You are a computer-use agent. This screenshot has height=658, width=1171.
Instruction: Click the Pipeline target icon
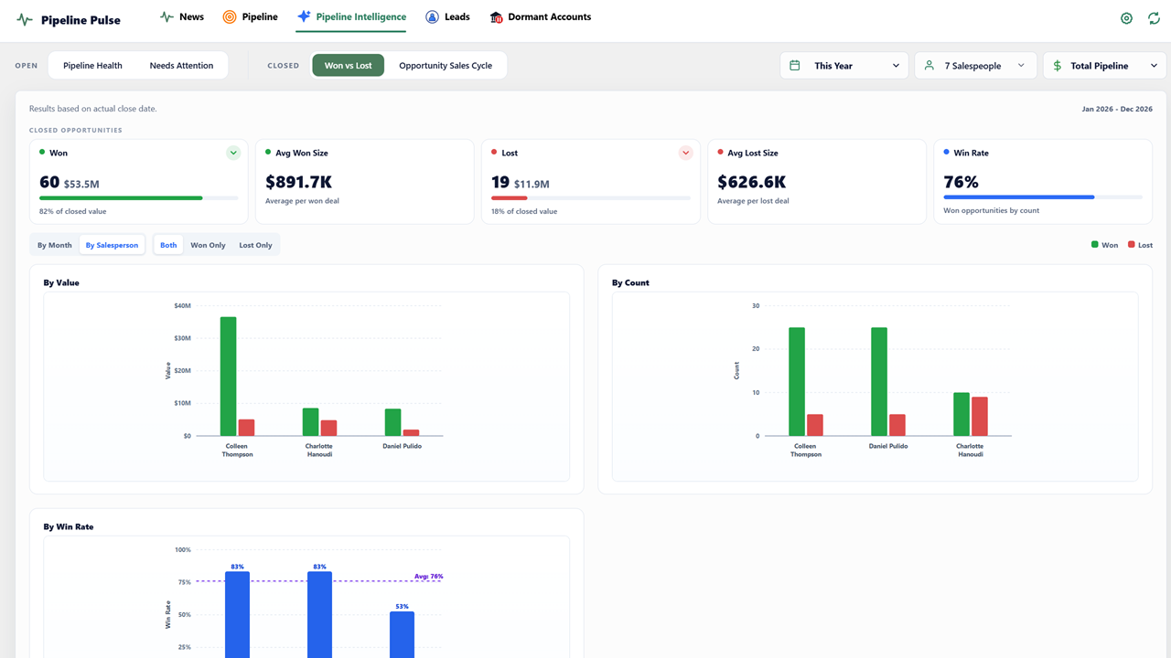coord(230,16)
